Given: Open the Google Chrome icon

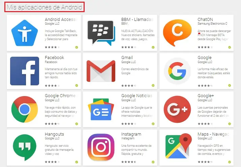Looking at the screenshot, I should click(25, 109).
